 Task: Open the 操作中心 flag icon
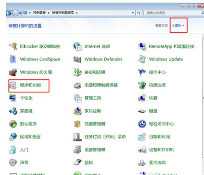pyautogui.click(x=142, y=72)
